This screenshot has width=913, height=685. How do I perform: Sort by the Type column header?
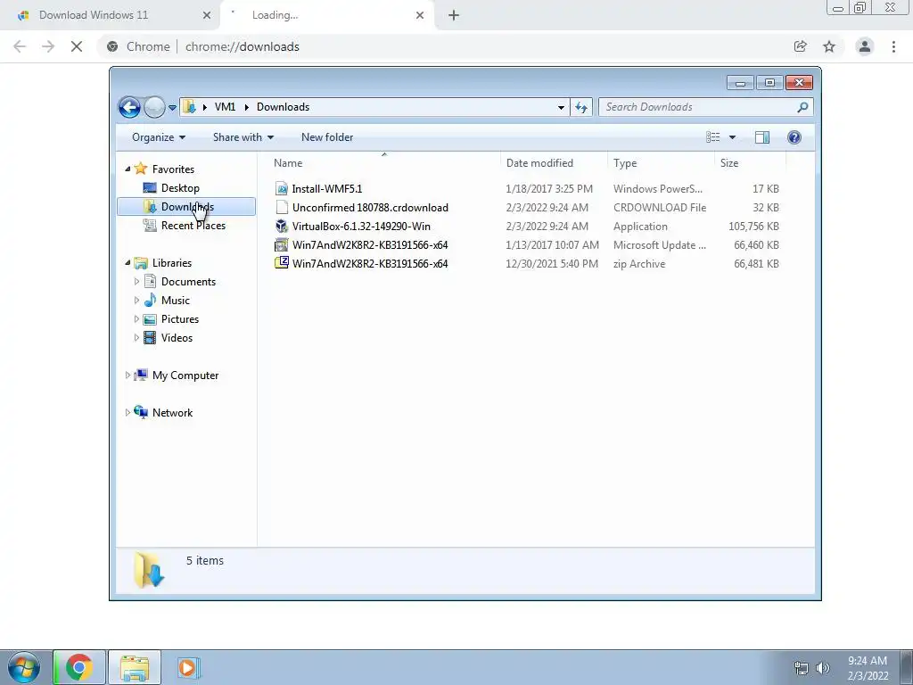click(x=661, y=163)
